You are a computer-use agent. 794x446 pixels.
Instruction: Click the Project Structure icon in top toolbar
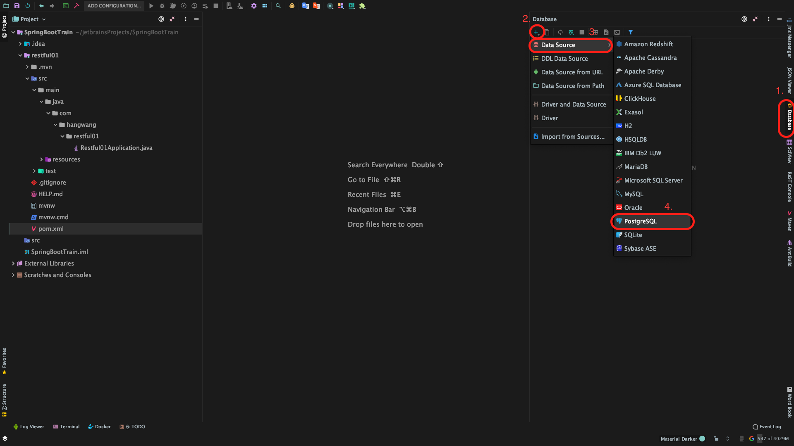(x=265, y=6)
